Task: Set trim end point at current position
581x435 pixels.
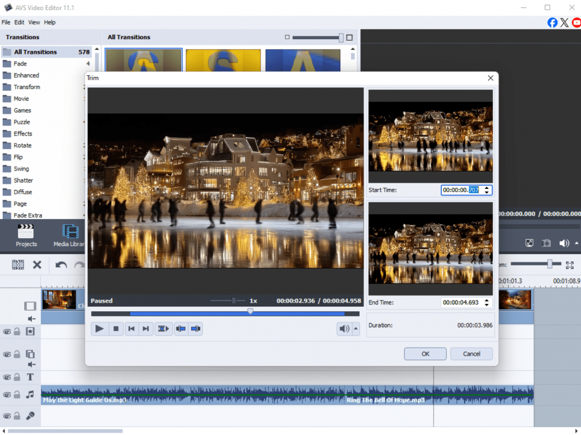Action: [196, 328]
